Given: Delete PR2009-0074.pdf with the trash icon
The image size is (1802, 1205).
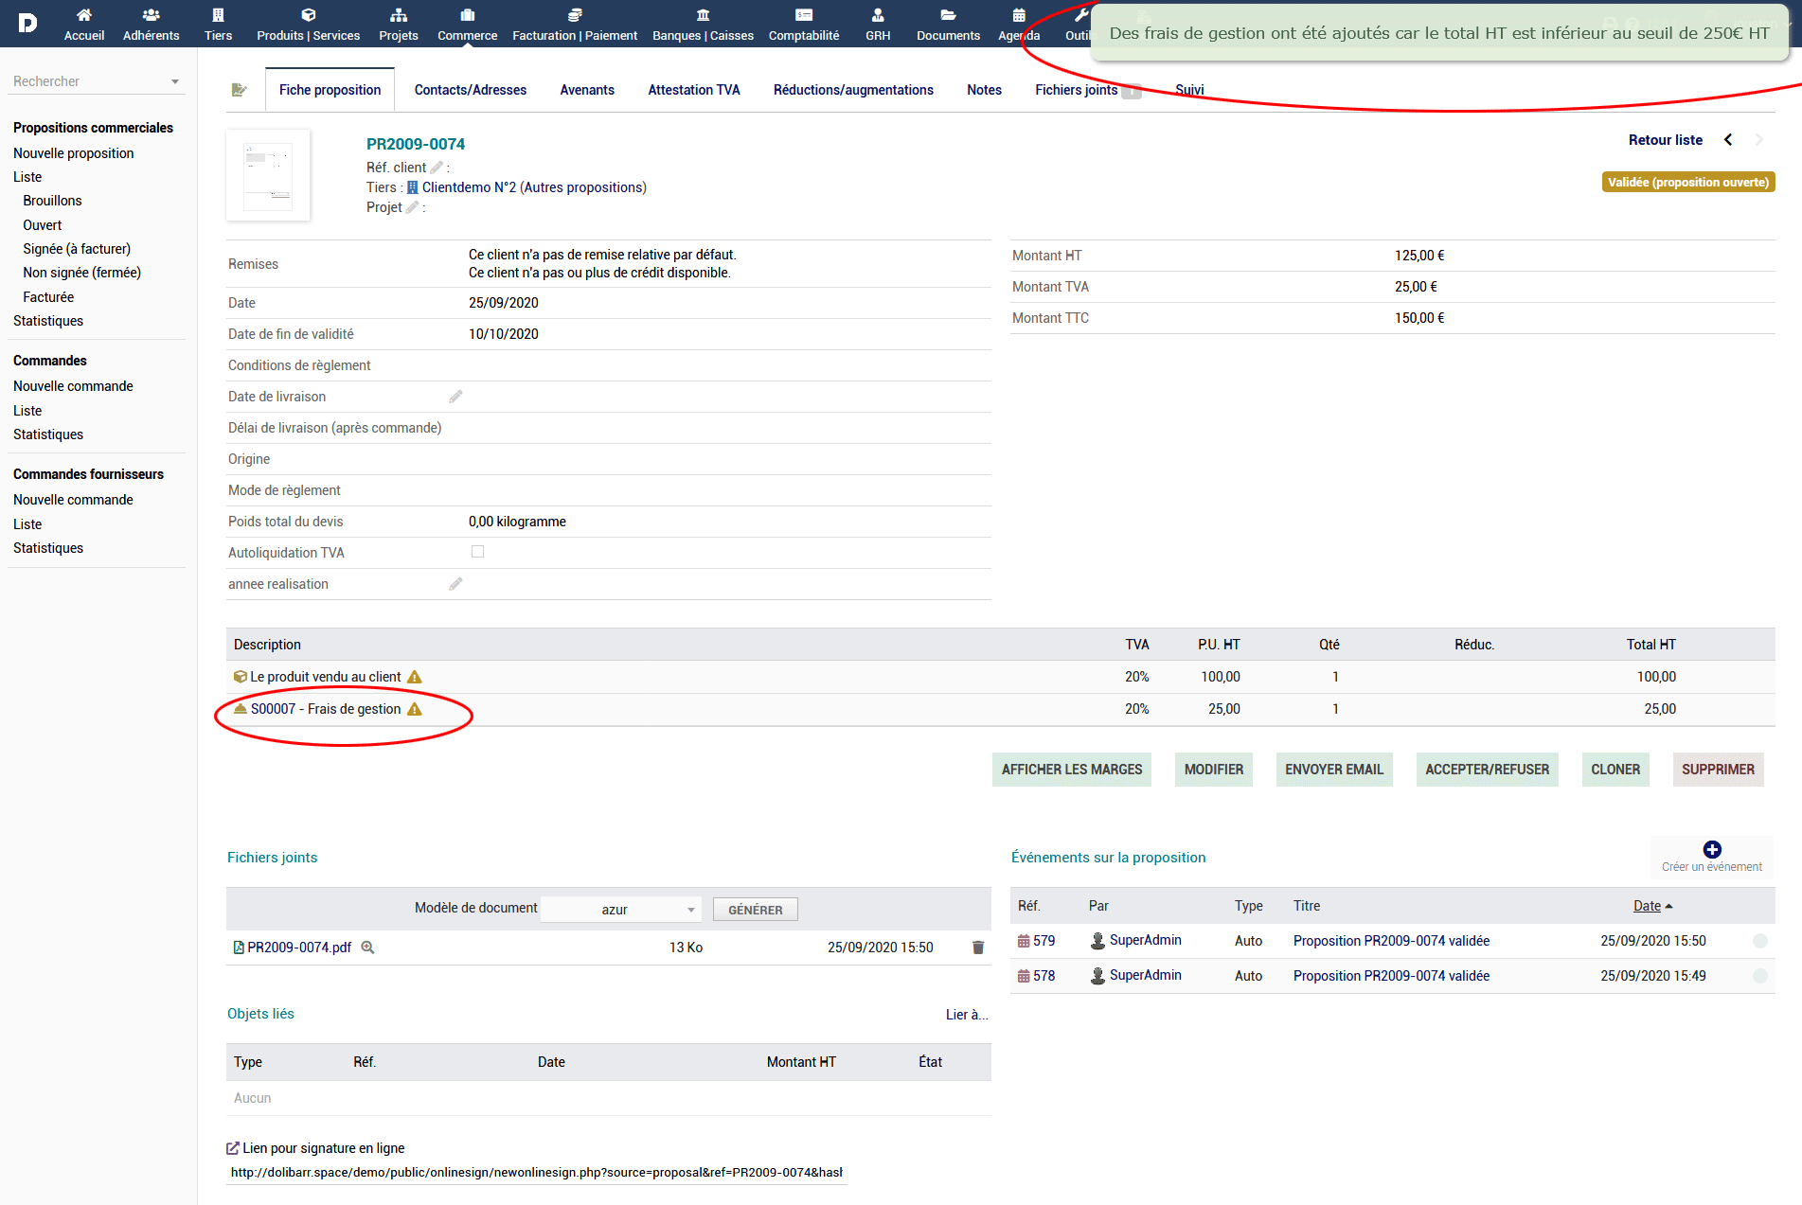Looking at the screenshot, I should (x=978, y=948).
